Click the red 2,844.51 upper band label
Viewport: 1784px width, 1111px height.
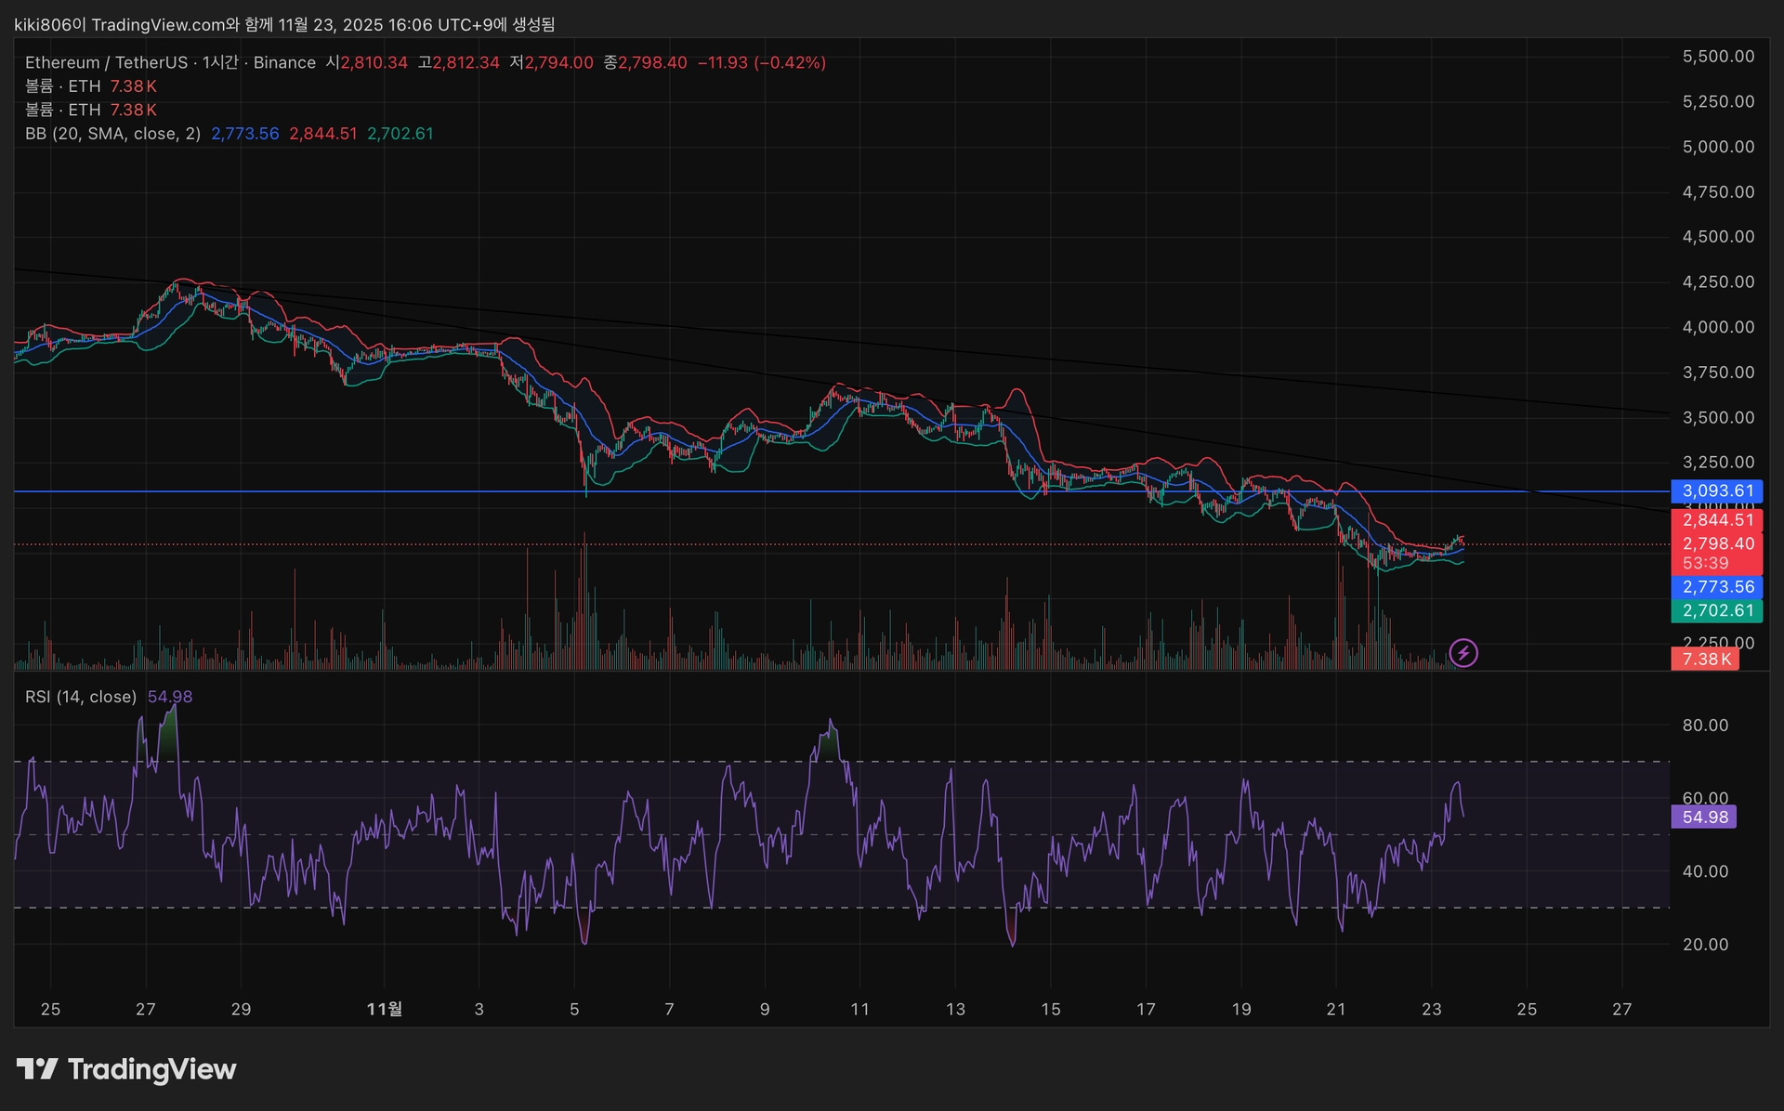(1717, 519)
